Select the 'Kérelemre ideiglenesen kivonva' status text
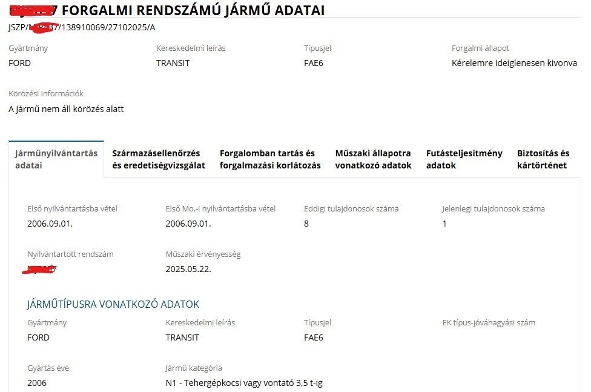This screenshot has width=591, height=392. point(514,63)
